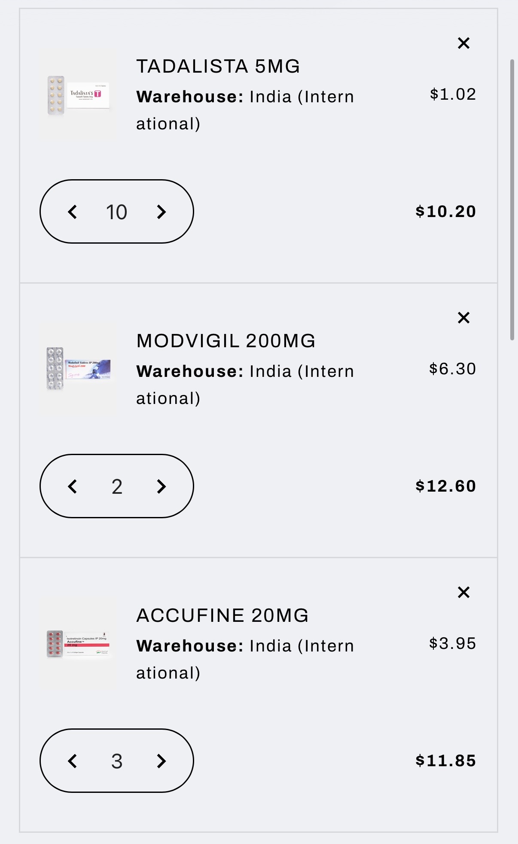The width and height of the screenshot is (518, 844).
Task: Click the MODVIGIL 200MG product title
Action: pyautogui.click(x=225, y=341)
